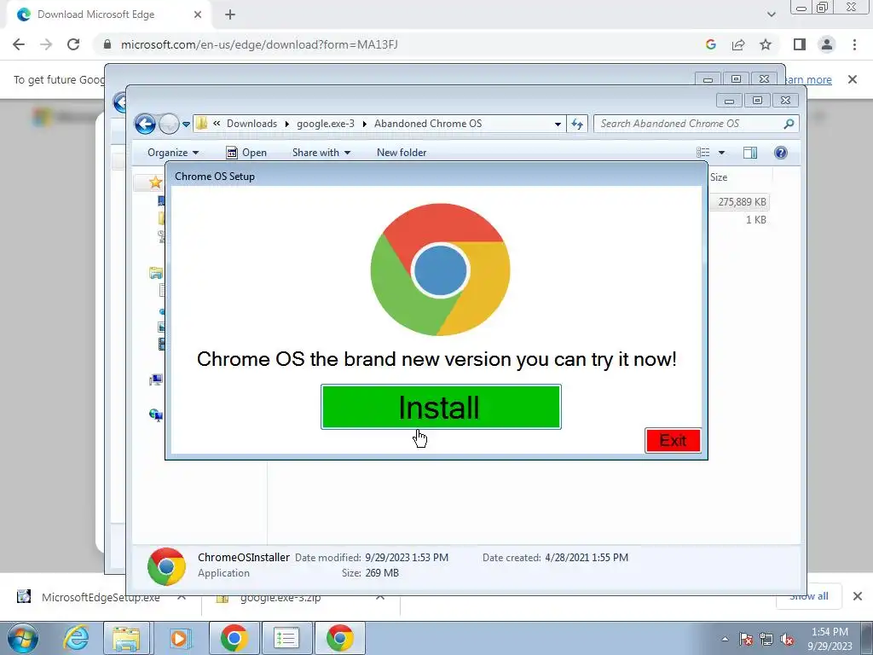
Task: Switch to Chrome OS Setup taskbar button
Action: [x=340, y=638]
